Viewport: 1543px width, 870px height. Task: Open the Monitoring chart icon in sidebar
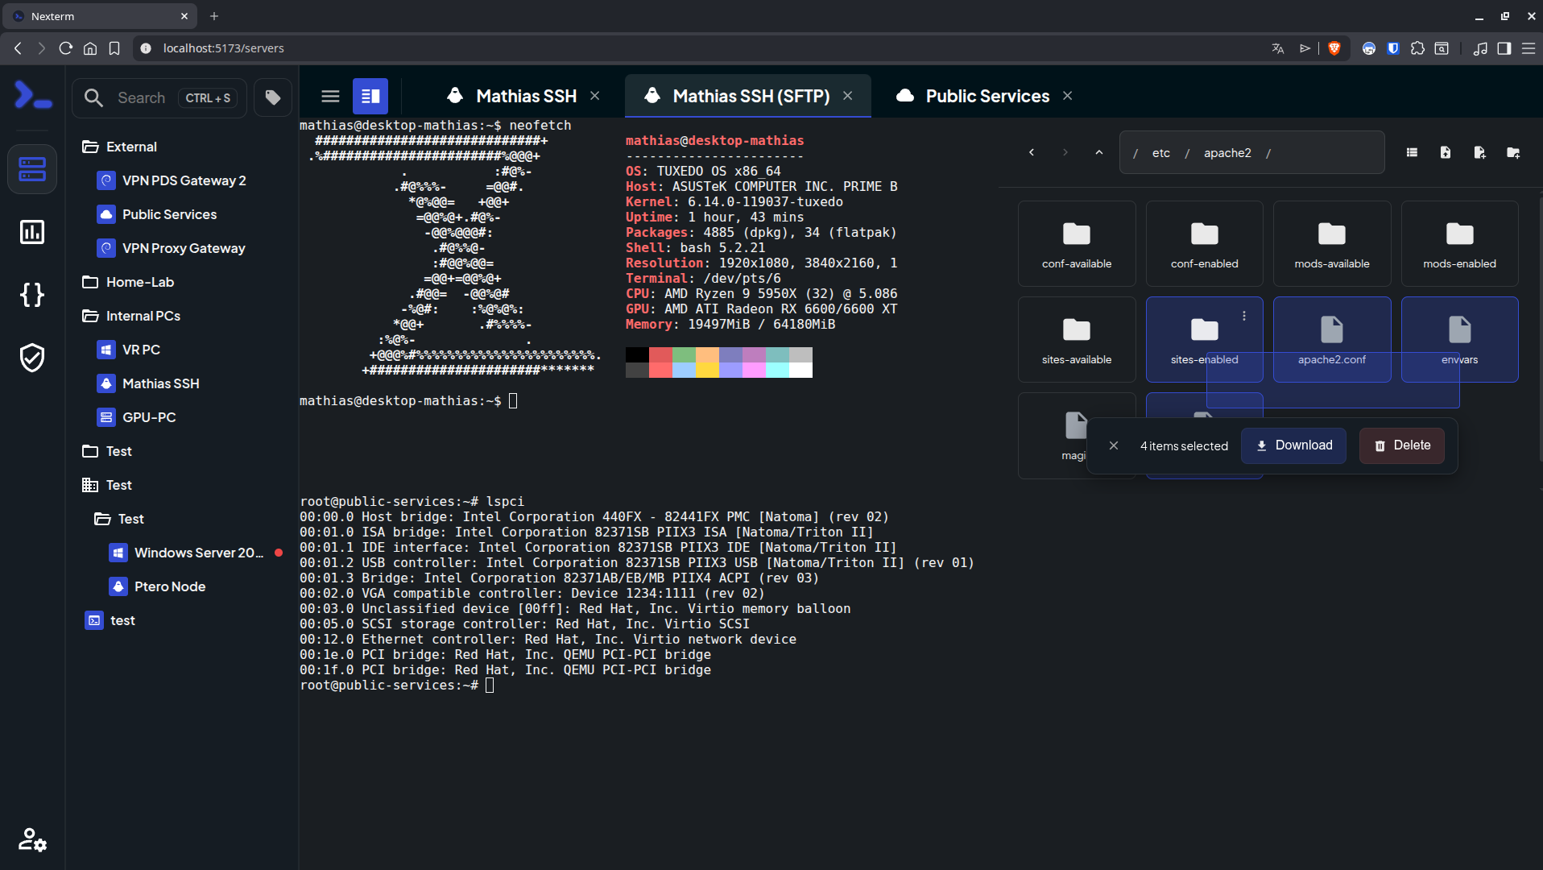click(32, 232)
